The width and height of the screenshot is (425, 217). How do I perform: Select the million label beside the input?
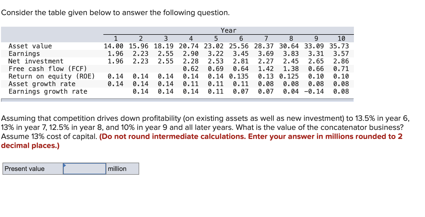(117, 169)
